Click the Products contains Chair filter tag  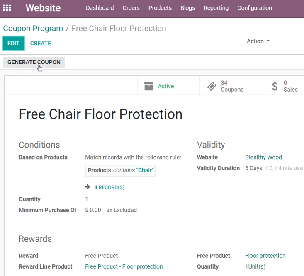120,170
